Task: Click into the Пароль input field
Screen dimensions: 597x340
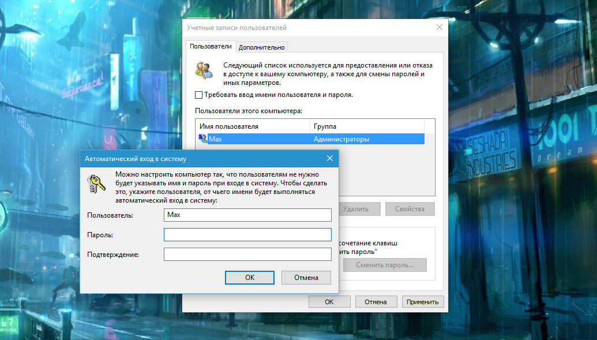Action: (x=247, y=234)
